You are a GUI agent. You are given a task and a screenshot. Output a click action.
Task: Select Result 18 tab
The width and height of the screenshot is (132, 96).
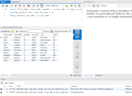(x=4, y=75)
